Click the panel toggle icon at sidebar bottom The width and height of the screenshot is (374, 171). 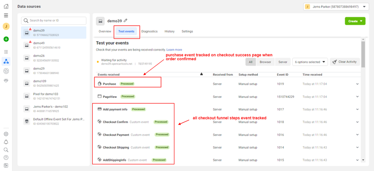[6, 165]
